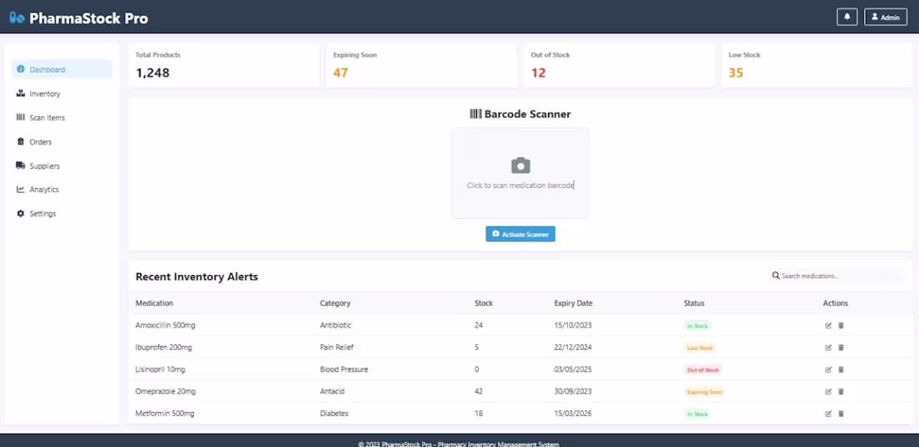
Task: Click the Barcode Scanner heading barcode icon
Action: 475,114
